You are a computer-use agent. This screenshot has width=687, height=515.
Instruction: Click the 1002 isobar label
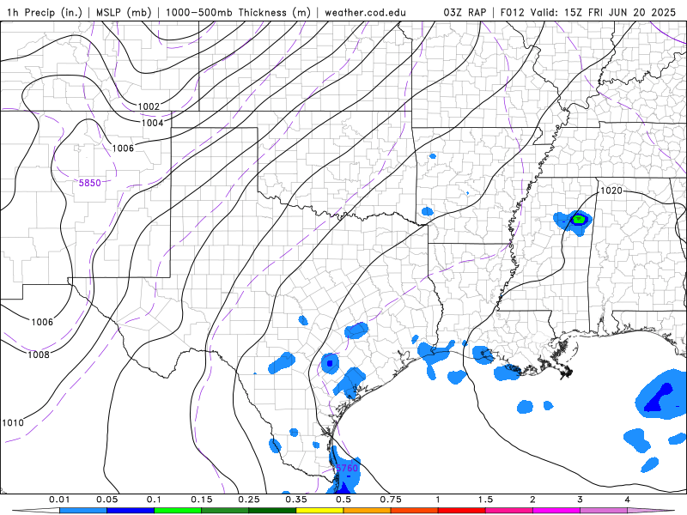coord(149,106)
